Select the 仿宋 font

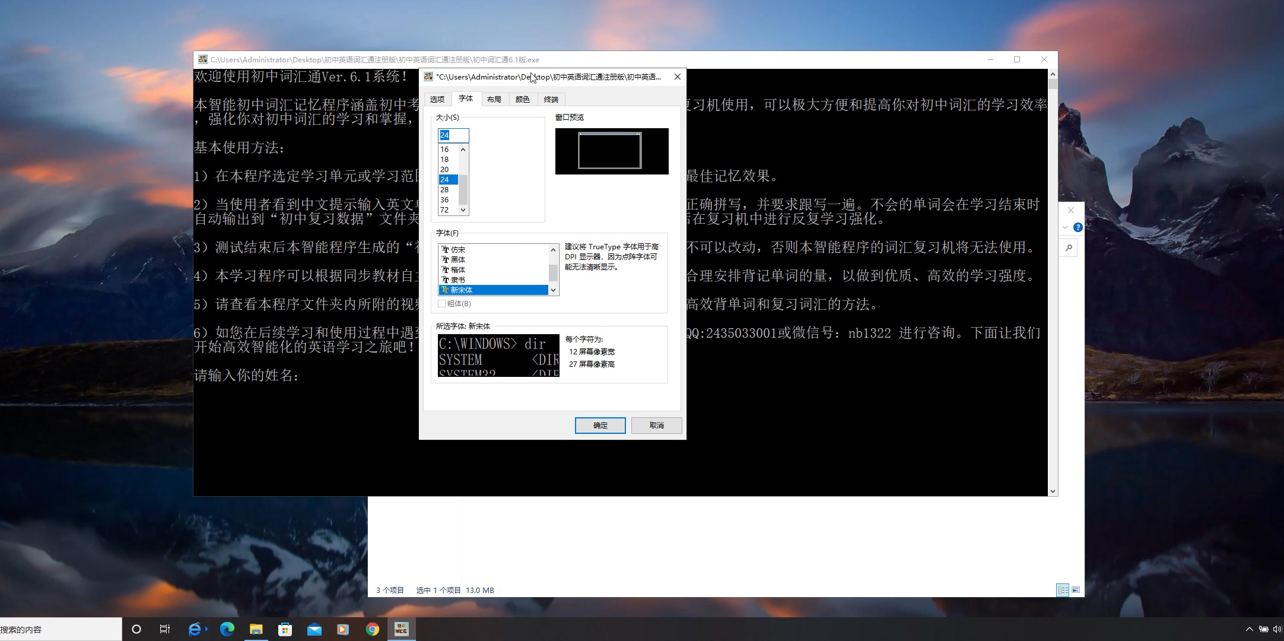pyautogui.click(x=493, y=250)
